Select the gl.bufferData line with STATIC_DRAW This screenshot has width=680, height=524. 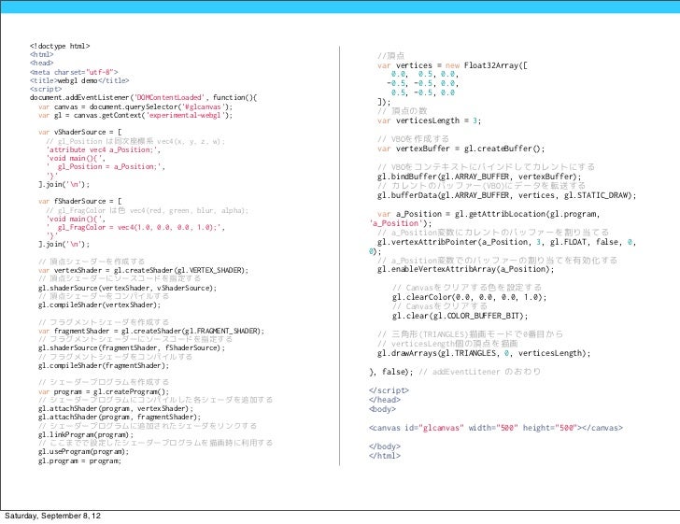(x=507, y=195)
